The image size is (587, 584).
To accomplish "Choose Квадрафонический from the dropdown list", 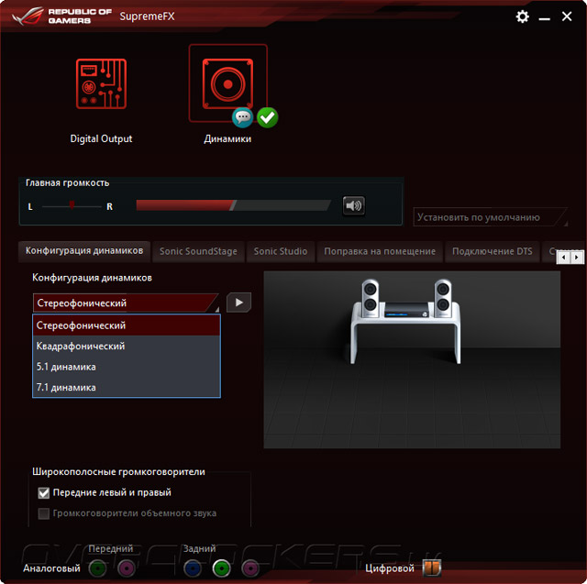I will click(127, 346).
